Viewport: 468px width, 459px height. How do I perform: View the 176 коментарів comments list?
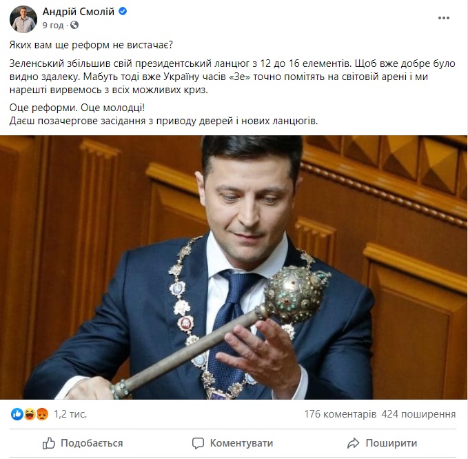340,414
